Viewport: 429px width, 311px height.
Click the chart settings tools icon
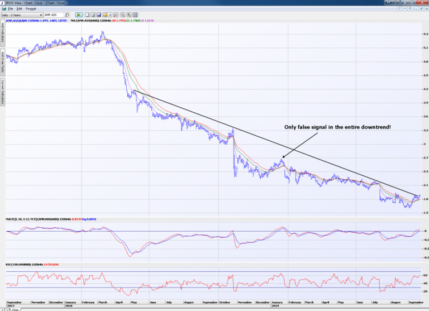[115, 15]
